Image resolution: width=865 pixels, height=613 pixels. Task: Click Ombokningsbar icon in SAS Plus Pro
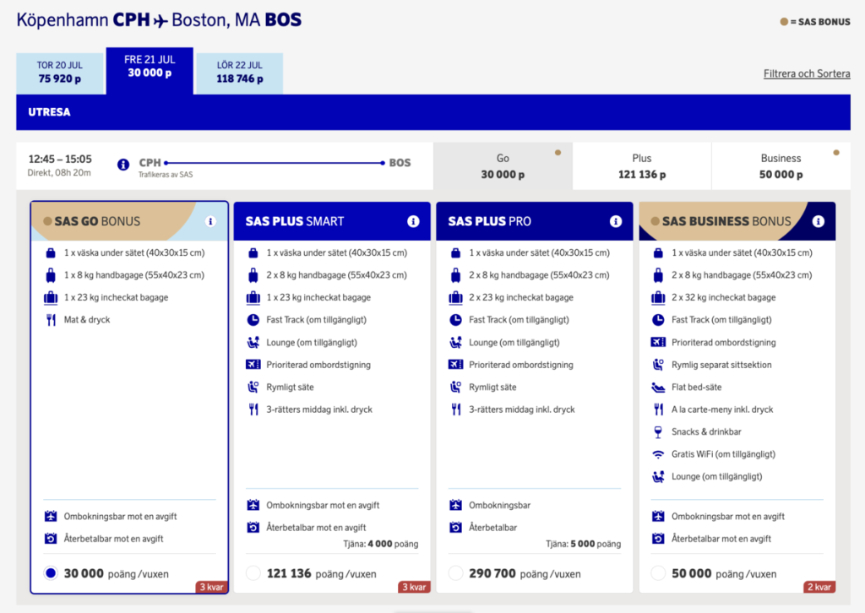point(455,505)
